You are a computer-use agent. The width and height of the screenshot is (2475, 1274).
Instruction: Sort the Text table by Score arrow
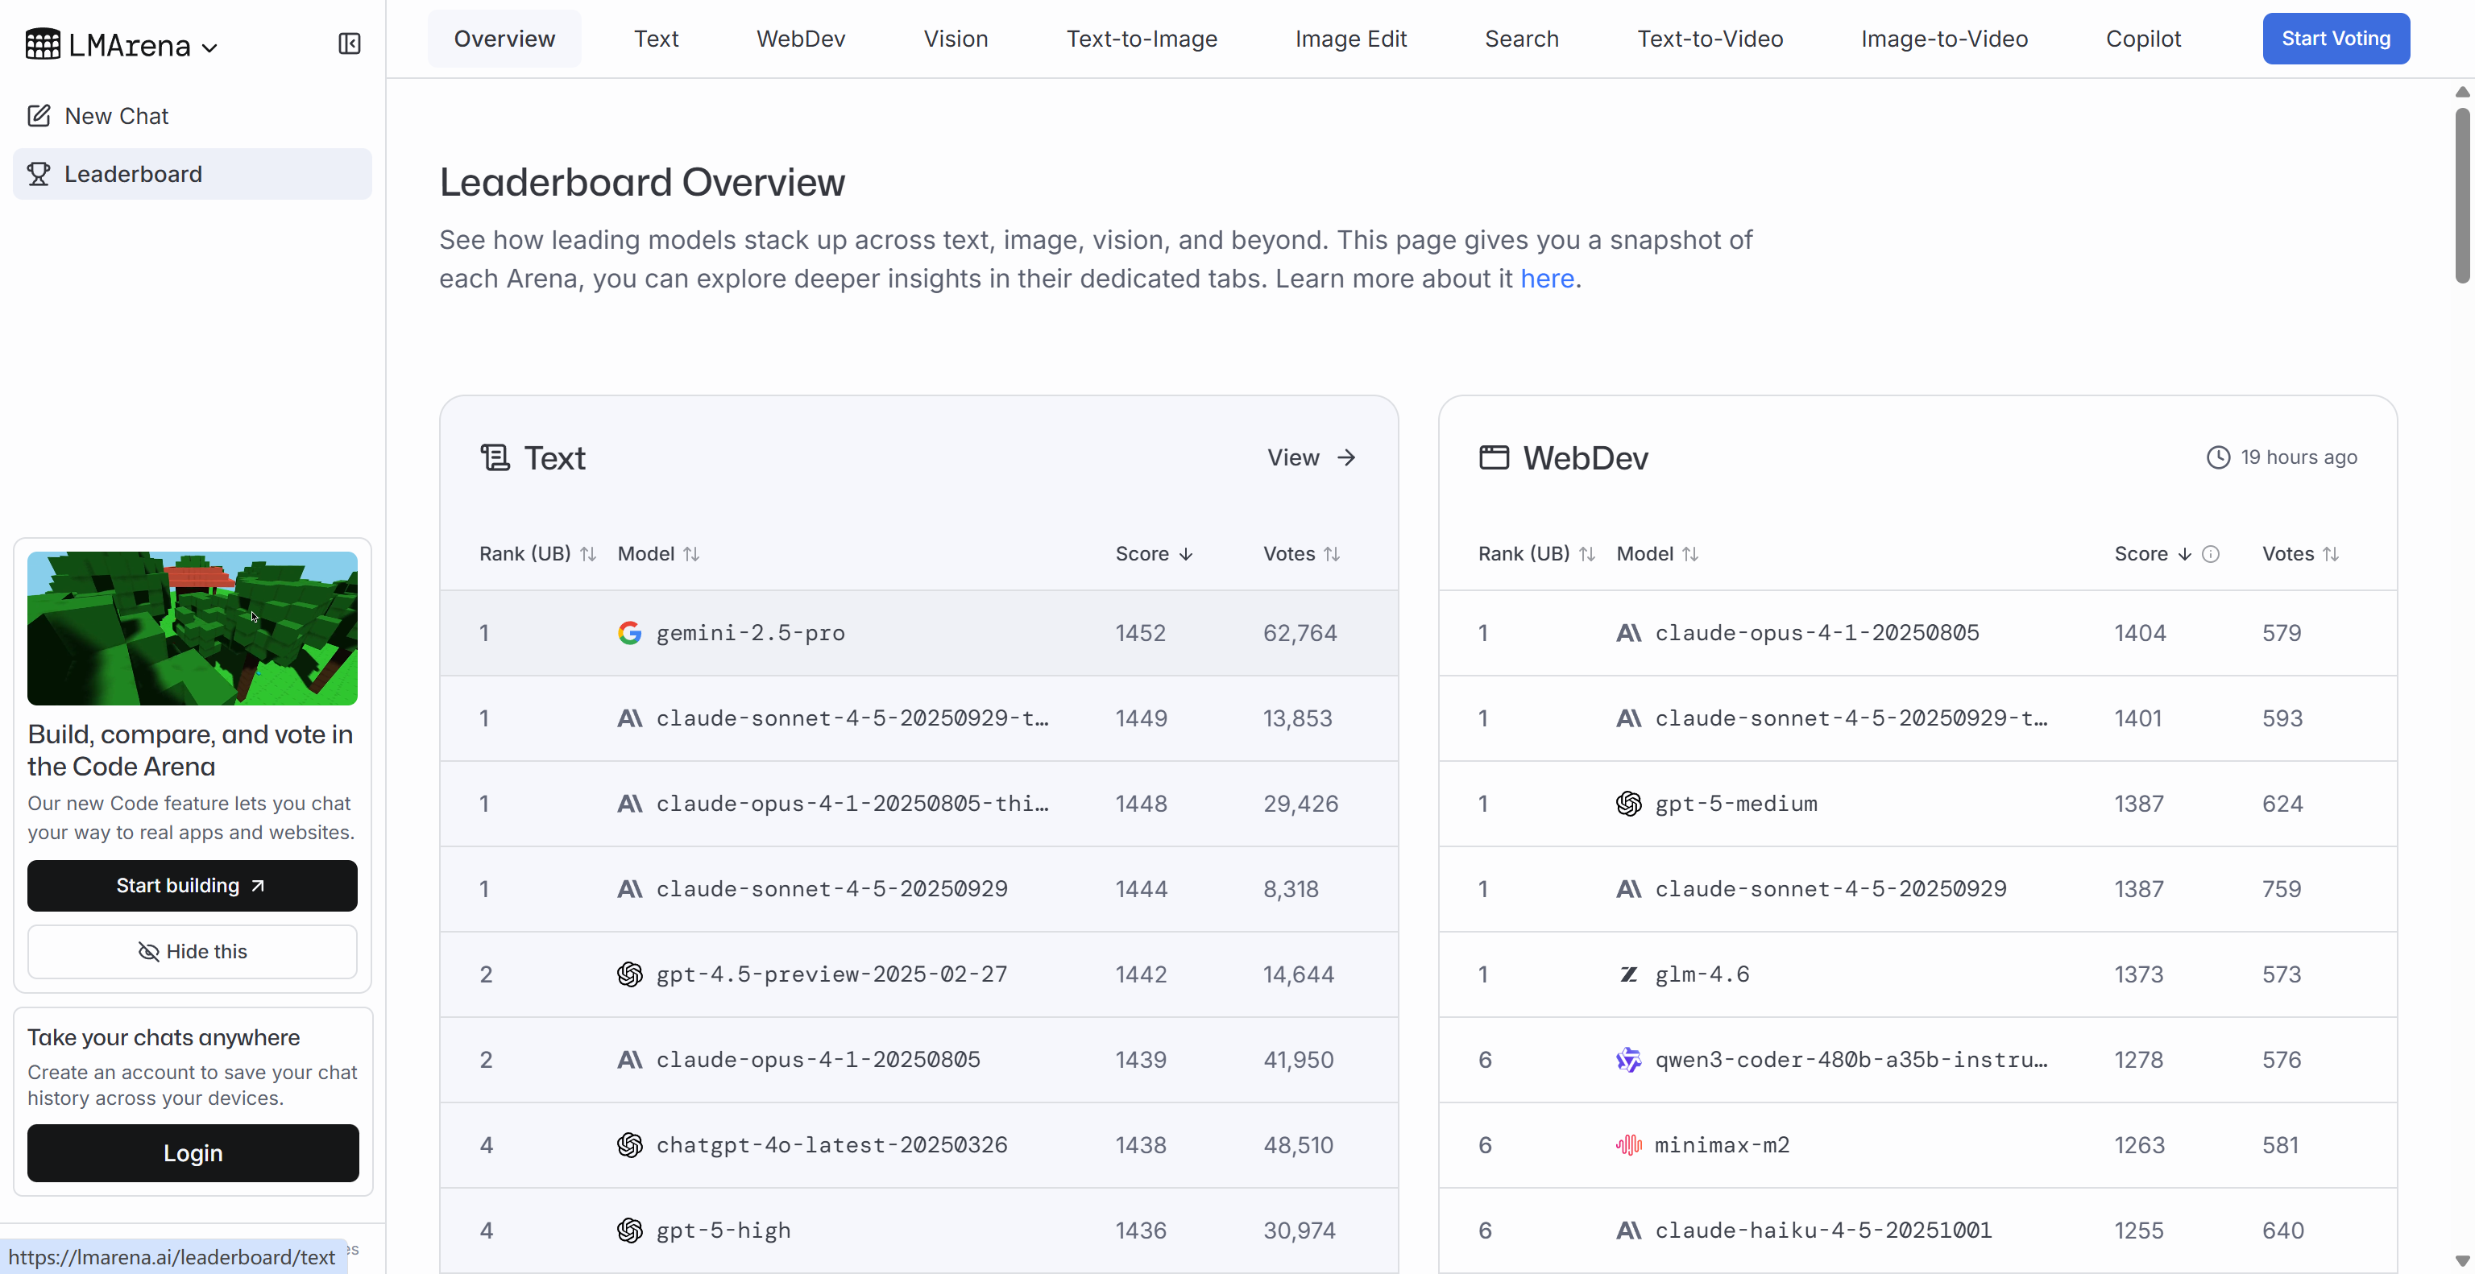point(1186,554)
